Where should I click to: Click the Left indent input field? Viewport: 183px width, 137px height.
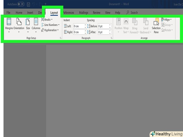79,26
